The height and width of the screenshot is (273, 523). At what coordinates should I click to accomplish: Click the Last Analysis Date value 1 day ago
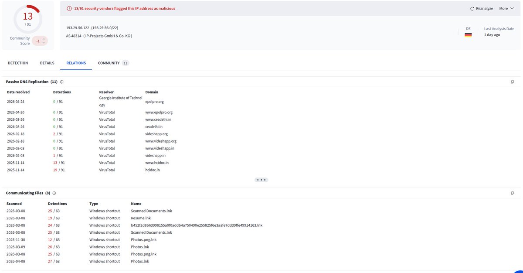(x=492, y=35)
